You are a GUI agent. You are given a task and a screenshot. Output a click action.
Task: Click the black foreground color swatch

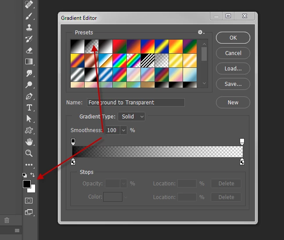pyautogui.click(x=27, y=184)
